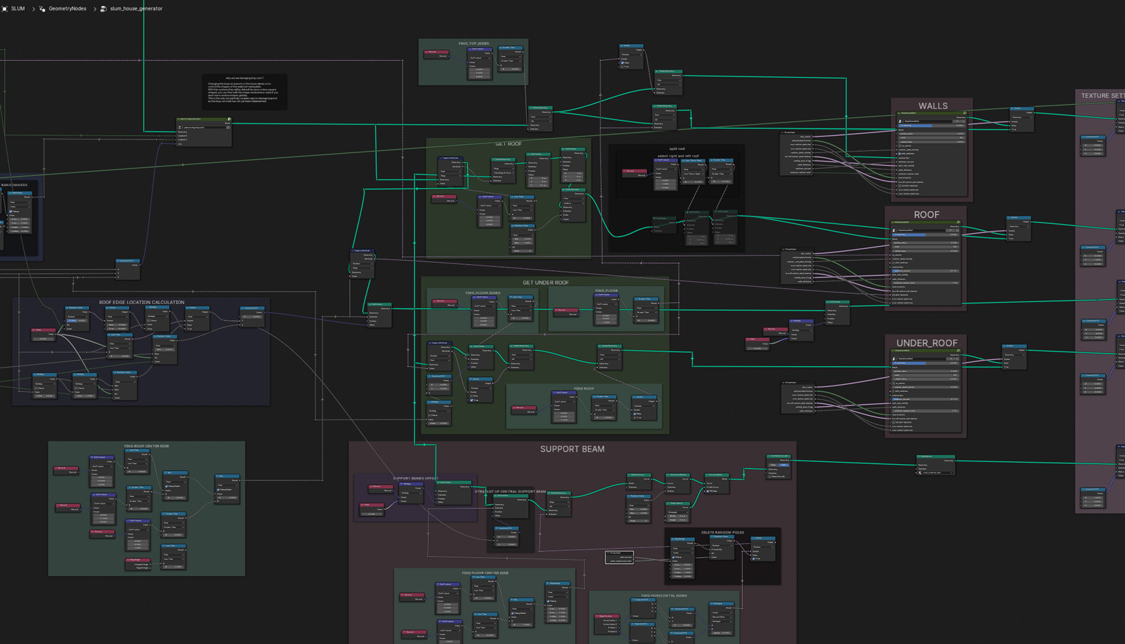Screen dimensions: 1125x644
Task: Click the SLUM object icon in breadcrumb
Action: click(x=5, y=8)
